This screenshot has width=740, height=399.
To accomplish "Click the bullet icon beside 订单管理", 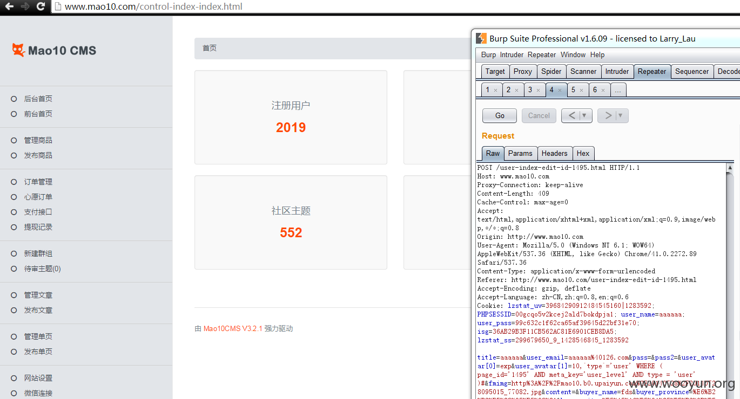I will coord(14,182).
